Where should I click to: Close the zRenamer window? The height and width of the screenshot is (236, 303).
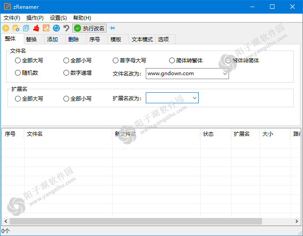click(292, 7)
